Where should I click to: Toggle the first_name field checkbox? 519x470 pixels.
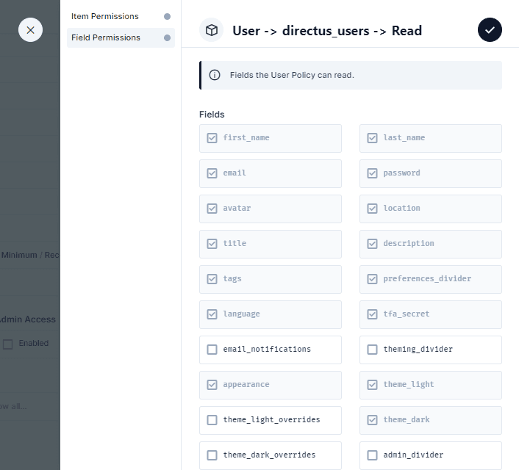point(212,138)
